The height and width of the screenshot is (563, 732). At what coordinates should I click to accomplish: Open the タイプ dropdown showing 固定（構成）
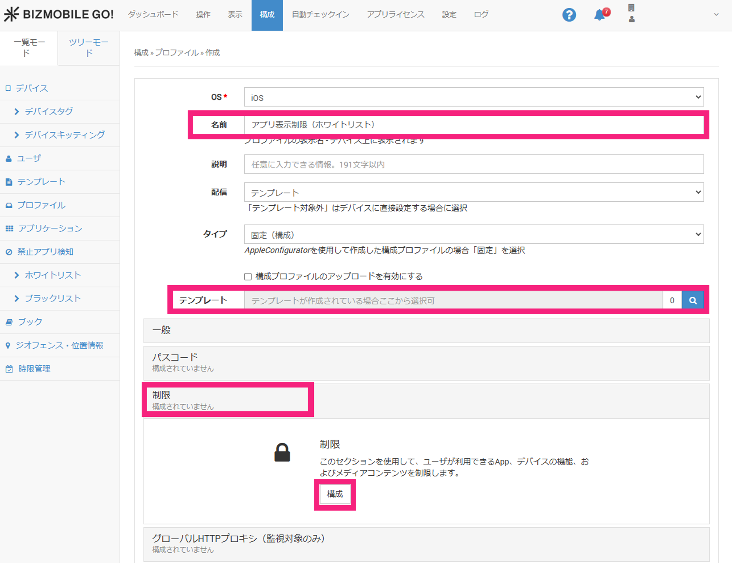point(474,235)
